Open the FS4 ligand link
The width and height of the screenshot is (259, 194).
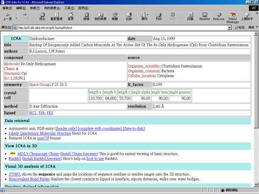click(42, 113)
